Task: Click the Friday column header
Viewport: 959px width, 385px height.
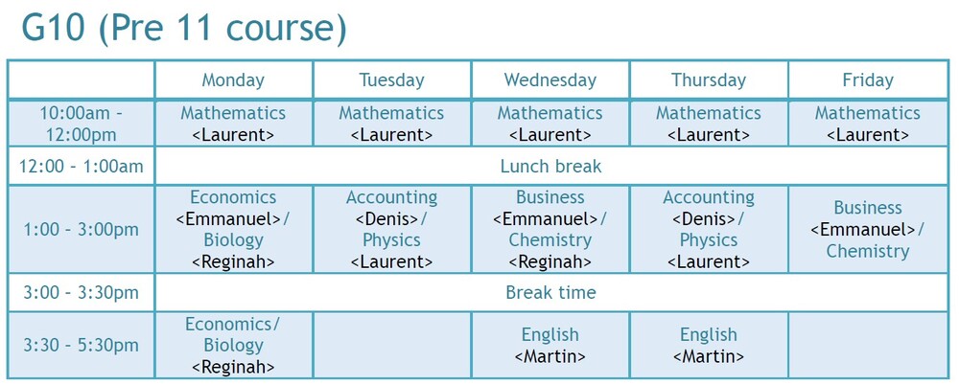Action: coord(867,80)
